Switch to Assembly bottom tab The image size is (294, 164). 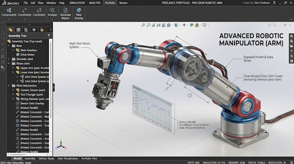point(30,158)
